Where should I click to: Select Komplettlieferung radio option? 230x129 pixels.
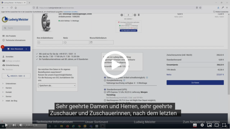click(105, 80)
